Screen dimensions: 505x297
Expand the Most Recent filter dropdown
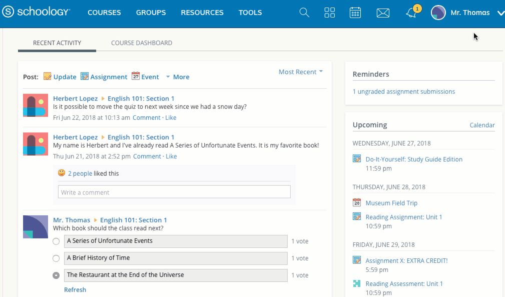300,72
